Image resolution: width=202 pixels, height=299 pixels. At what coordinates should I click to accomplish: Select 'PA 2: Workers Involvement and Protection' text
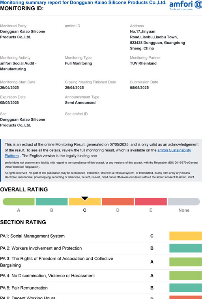click(x=41, y=248)
